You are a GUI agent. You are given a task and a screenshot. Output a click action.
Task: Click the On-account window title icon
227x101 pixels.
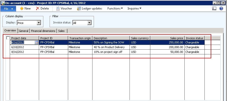click(3, 2)
